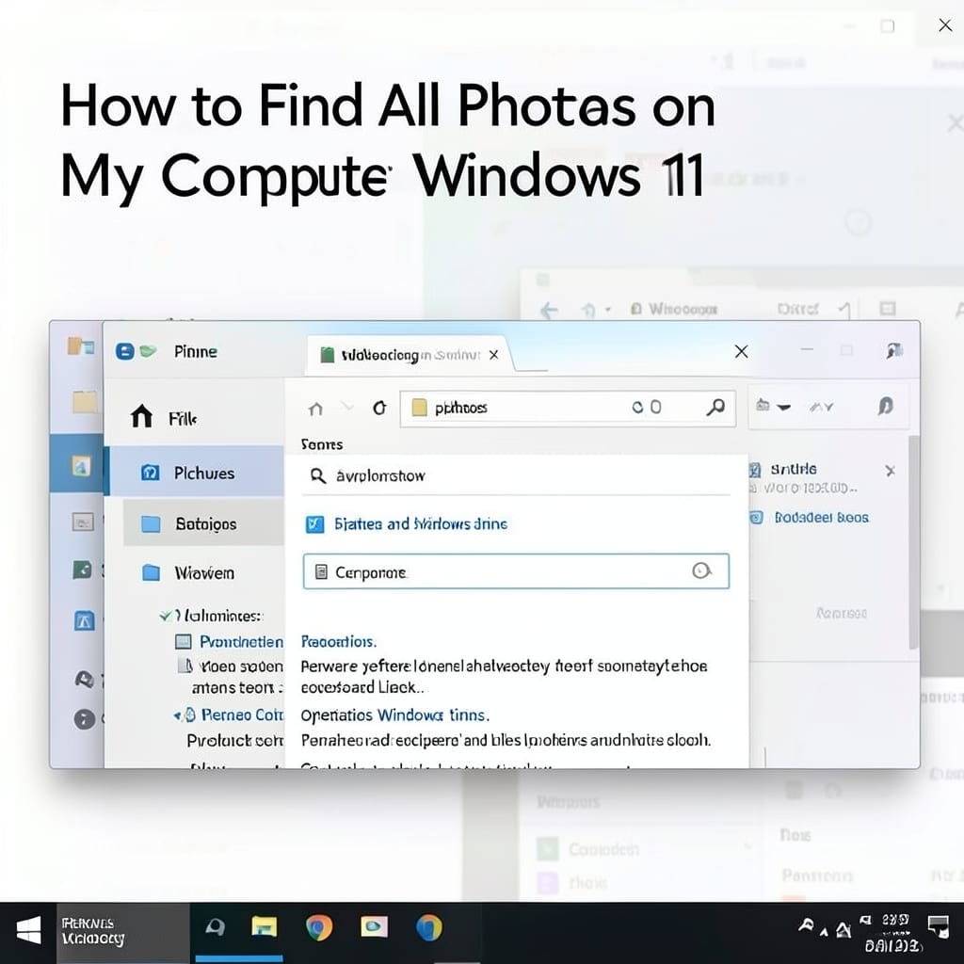964x964 pixels.
Task: Open File Explorer from the taskbar
Action: pos(265,926)
